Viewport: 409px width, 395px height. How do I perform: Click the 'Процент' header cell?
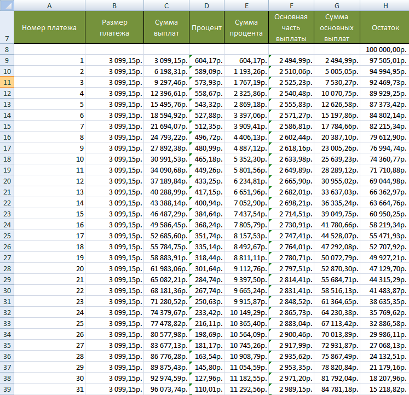206,27
